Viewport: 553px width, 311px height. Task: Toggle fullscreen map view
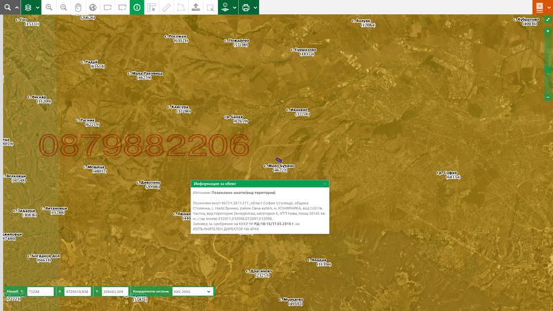click(x=548, y=19)
